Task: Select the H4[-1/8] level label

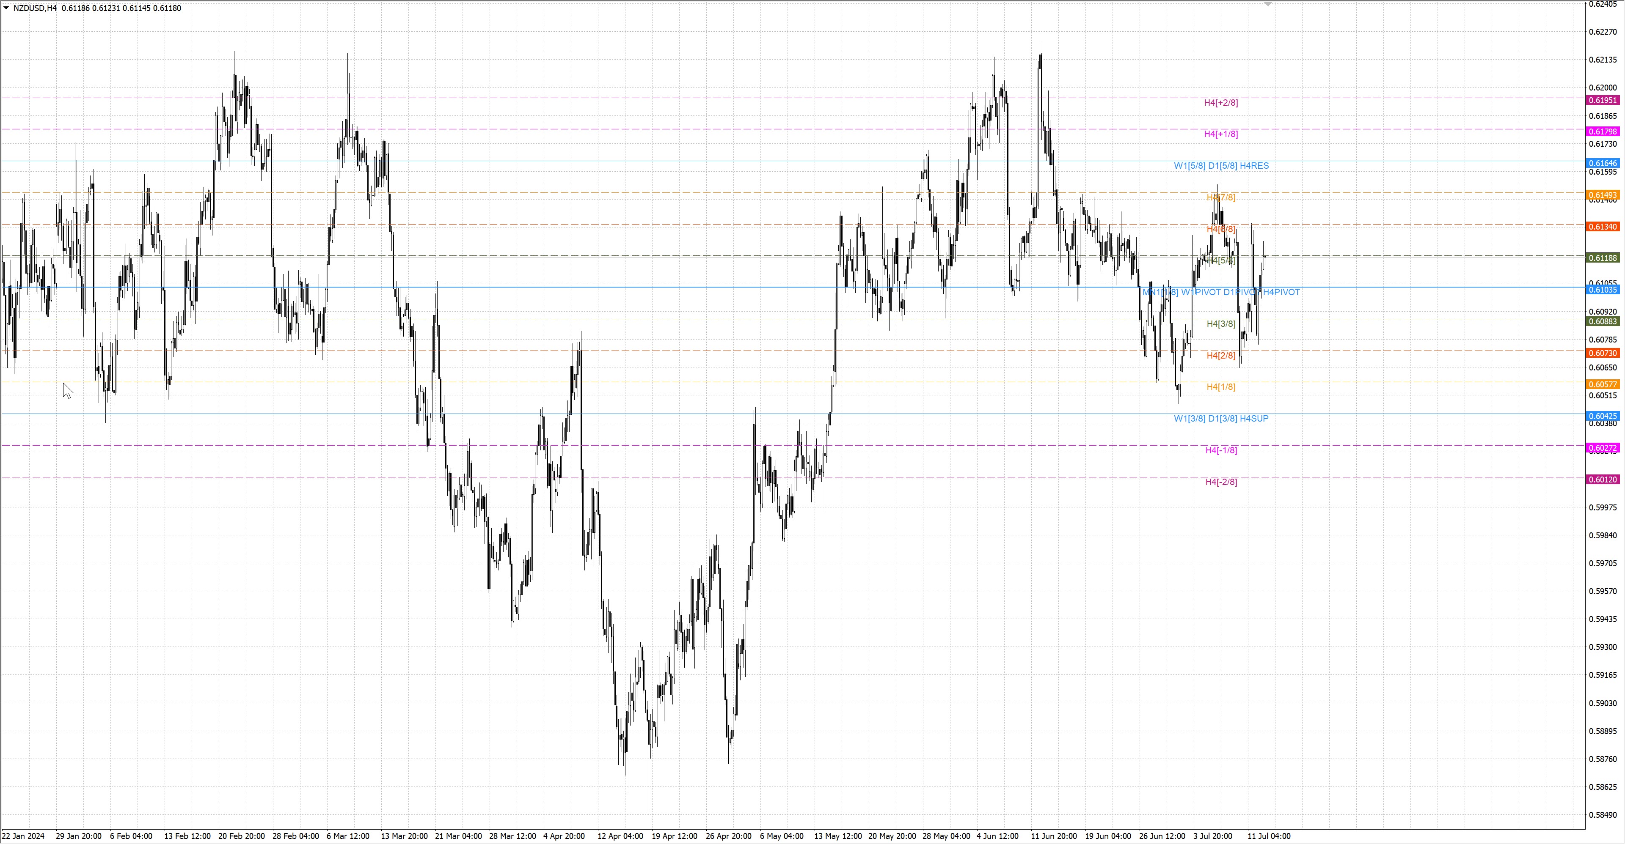Action: pyautogui.click(x=1220, y=450)
